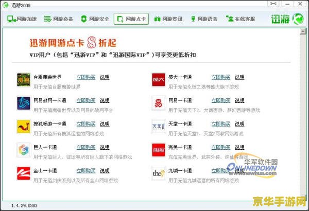Buy 九城一卡通 via 立即购买
The height and width of the screenshot is (211, 309).
click(221, 171)
